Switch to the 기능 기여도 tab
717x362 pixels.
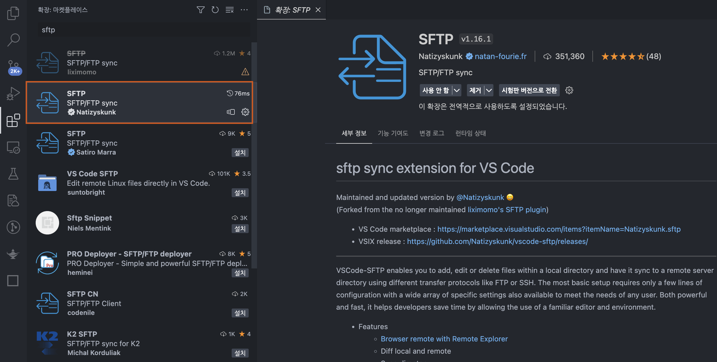[393, 133]
